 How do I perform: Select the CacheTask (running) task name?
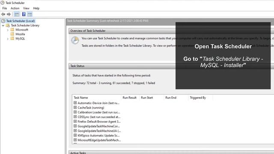(x=91, y=108)
